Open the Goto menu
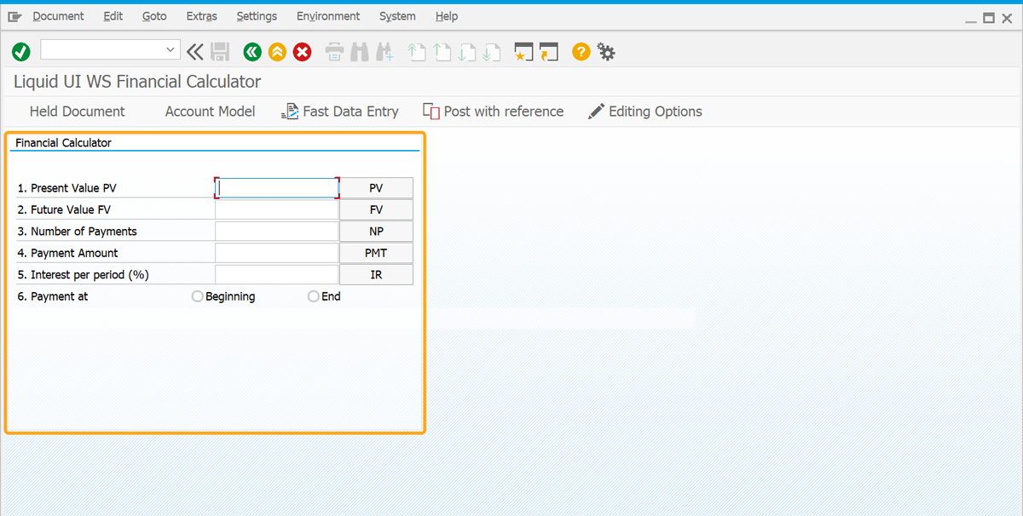This screenshot has width=1023, height=516. [x=154, y=16]
